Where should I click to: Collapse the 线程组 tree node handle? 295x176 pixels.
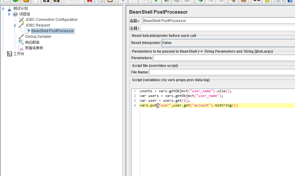pos(9,14)
